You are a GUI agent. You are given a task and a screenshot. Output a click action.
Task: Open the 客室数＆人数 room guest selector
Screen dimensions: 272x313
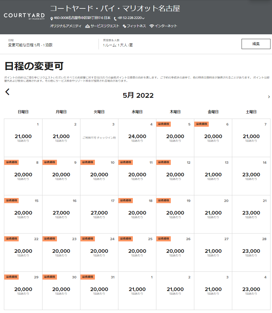118,45
